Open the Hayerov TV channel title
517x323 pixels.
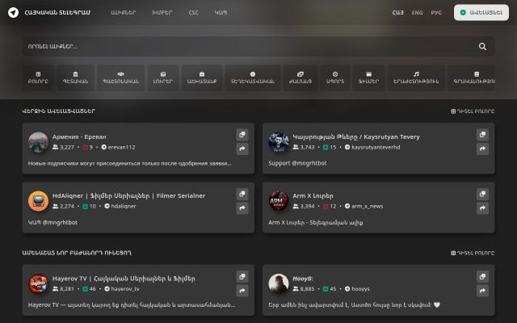click(x=124, y=278)
